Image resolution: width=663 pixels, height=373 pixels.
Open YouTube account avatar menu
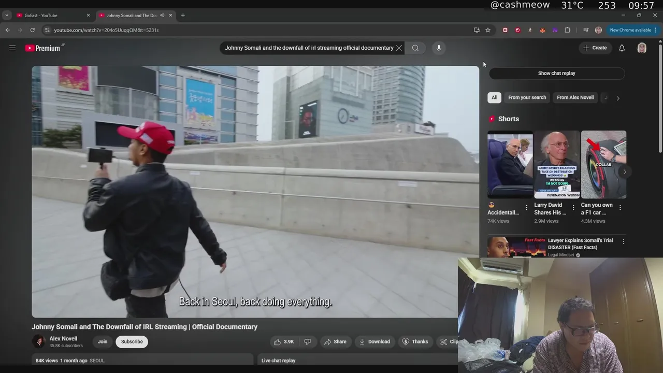point(642,48)
